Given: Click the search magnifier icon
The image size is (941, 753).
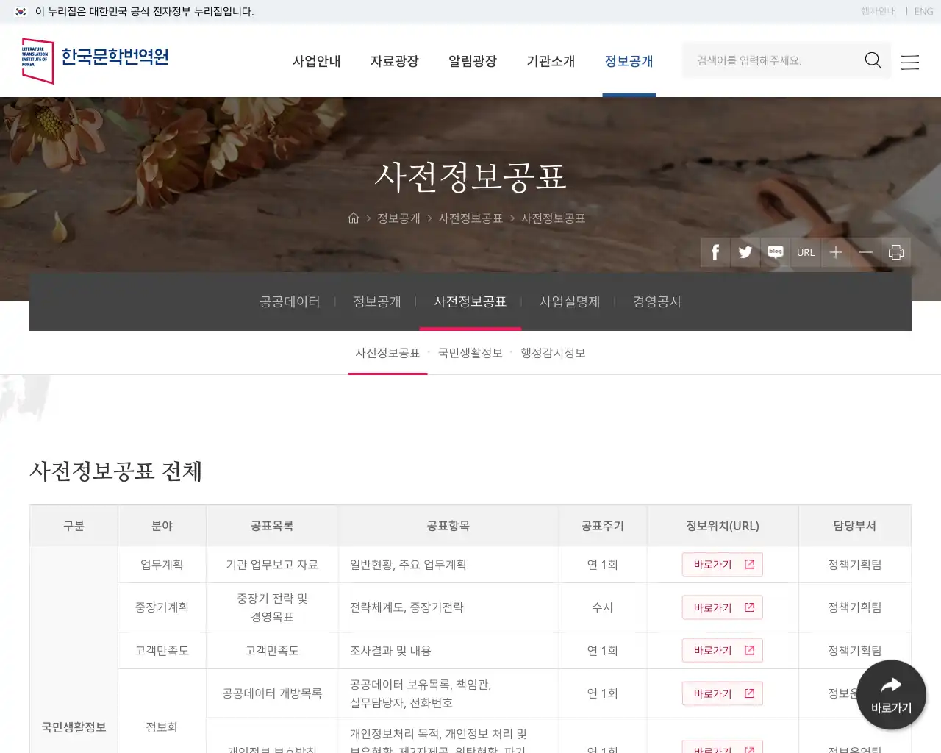Looking at the screenshot, I should 873,60.
